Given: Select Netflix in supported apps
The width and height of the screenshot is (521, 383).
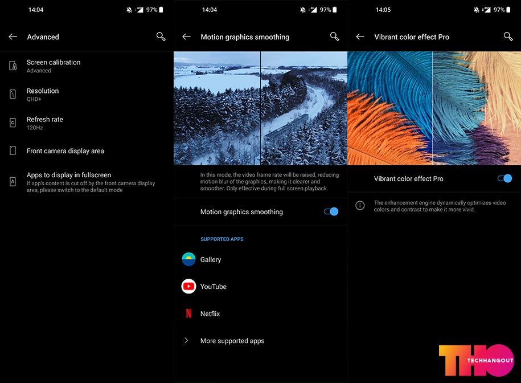Looking at the screenshot, I should click(261, 313).
